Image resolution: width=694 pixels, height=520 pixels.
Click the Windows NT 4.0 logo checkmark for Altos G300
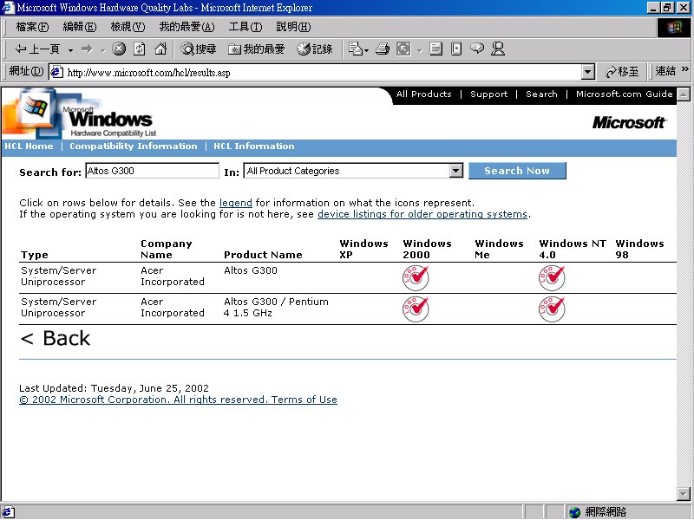pyautogui.click(x=552, y=277)
